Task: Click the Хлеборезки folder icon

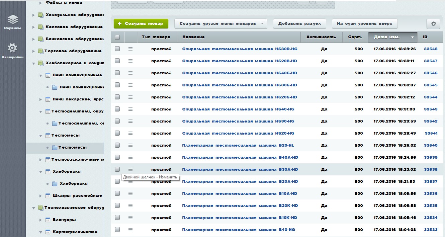Action: (55, 183)
